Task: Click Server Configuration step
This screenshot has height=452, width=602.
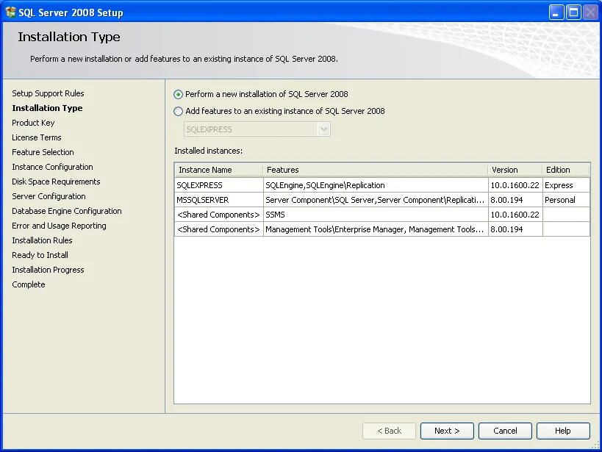Action: pos(49,196)
